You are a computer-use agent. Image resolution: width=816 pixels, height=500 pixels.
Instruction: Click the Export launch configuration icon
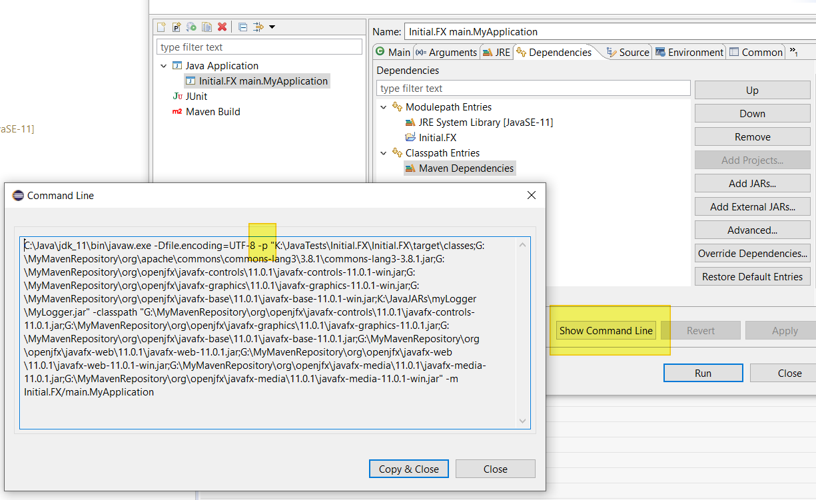pos(192,27)
